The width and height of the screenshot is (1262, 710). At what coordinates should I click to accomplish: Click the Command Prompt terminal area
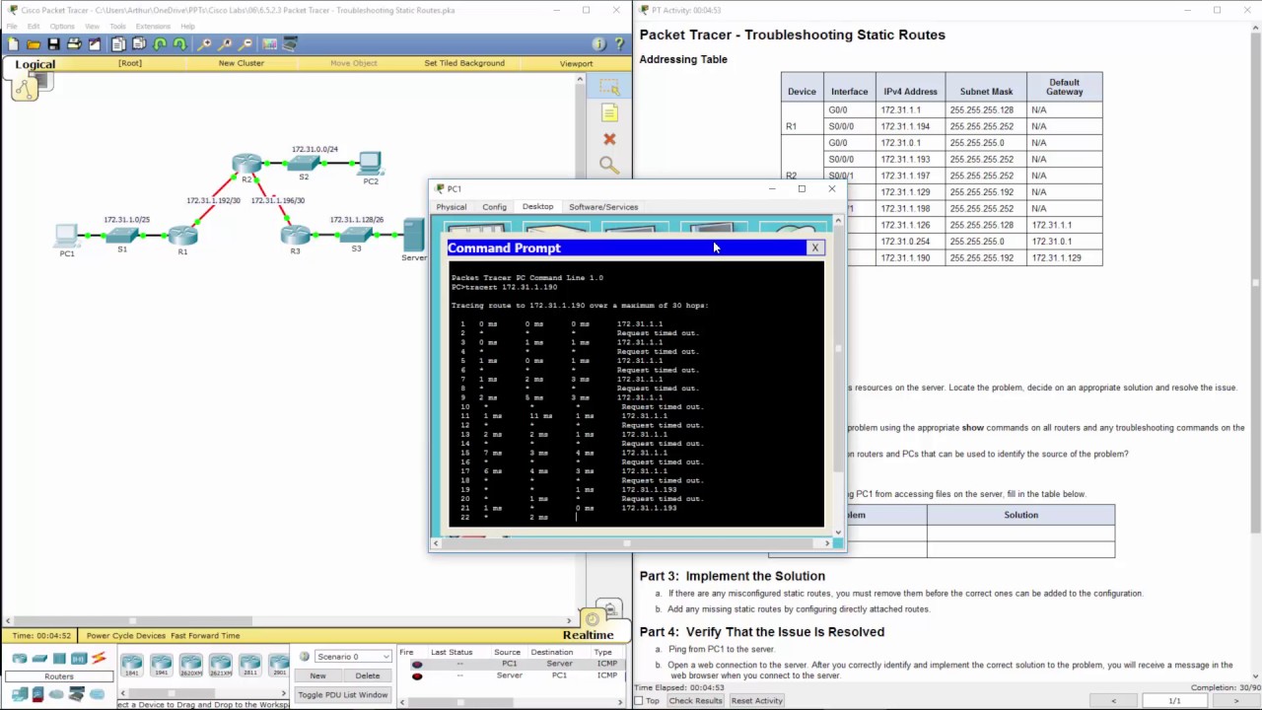[x=636, y=392]
